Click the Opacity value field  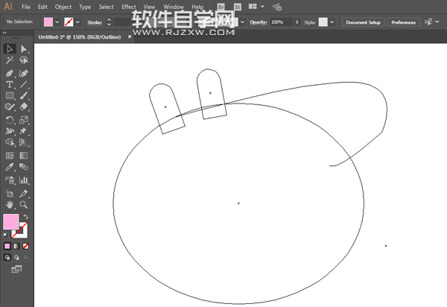(282, 22)
